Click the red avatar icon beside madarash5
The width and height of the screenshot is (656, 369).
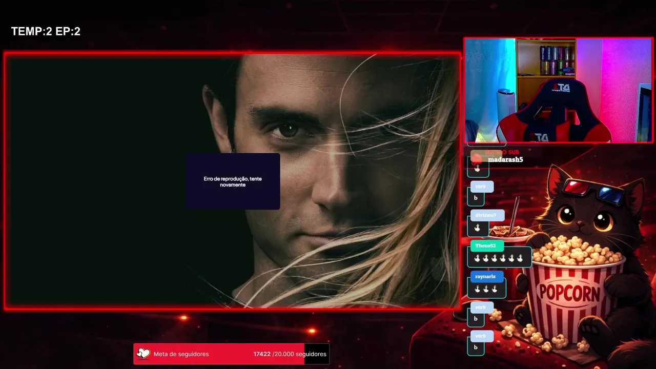click(477, 159)
